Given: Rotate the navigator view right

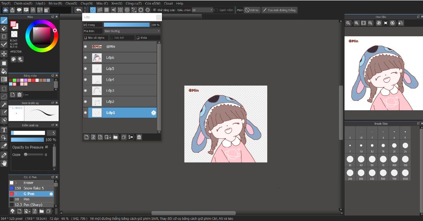Looking at the screenshot, I should 392,23.
